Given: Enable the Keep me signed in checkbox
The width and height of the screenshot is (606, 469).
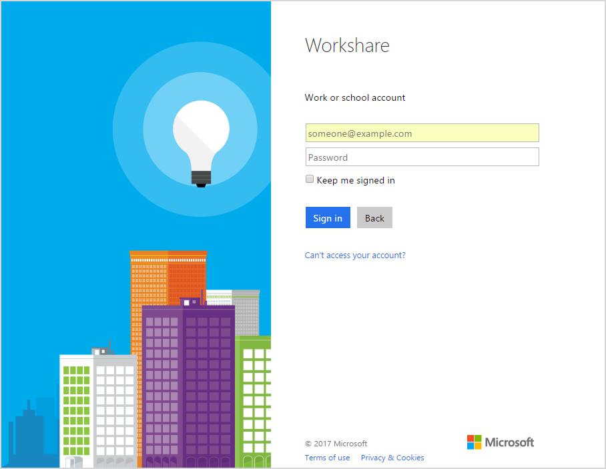Looking at the screenshot, I should (310, 179).
